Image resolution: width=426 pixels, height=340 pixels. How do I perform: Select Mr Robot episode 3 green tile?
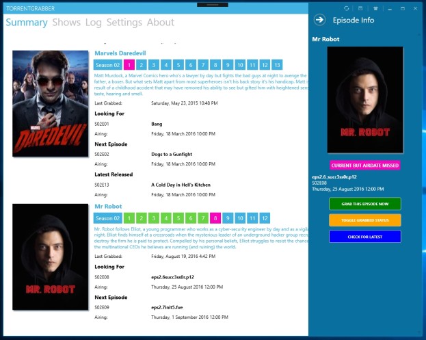tap(153, 218)
